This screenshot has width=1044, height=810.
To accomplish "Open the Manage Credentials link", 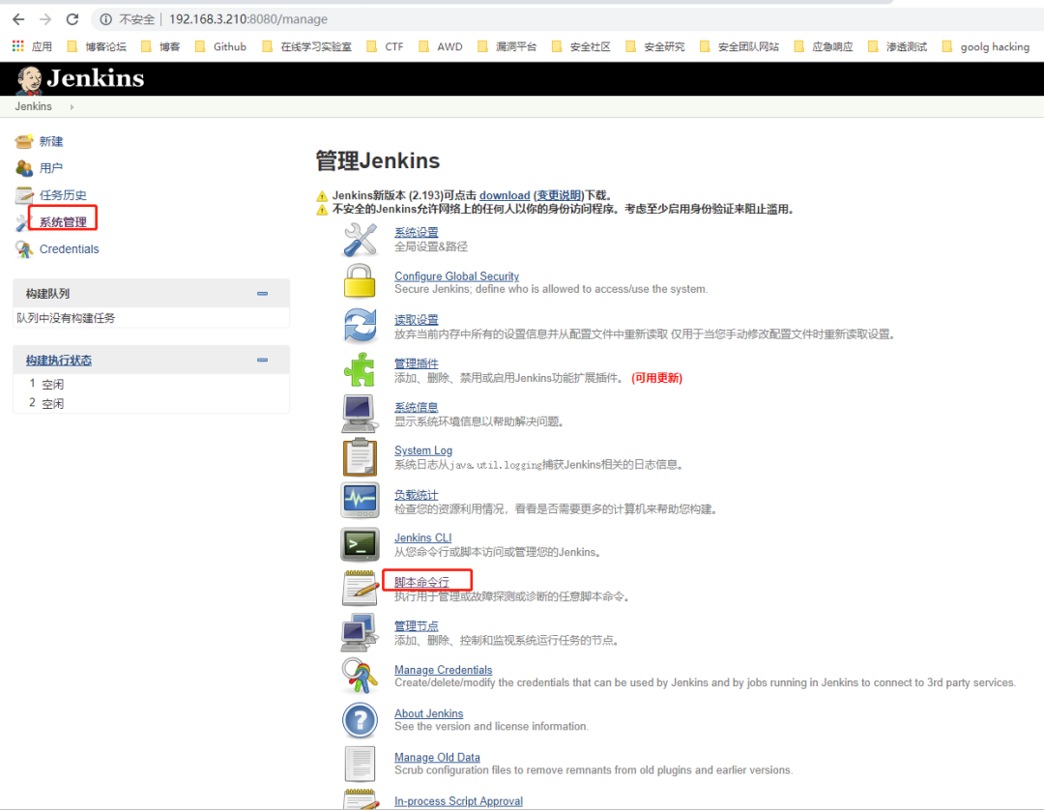I will pos(444,670).
